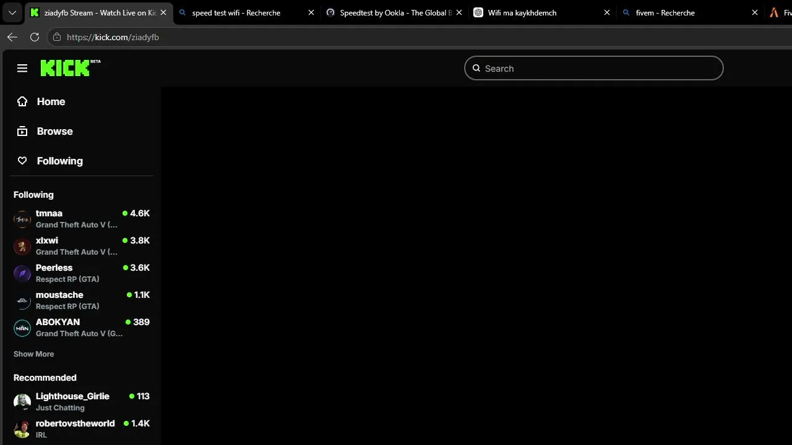
Task: Click the Home house icon
Action: pos(22,101)
